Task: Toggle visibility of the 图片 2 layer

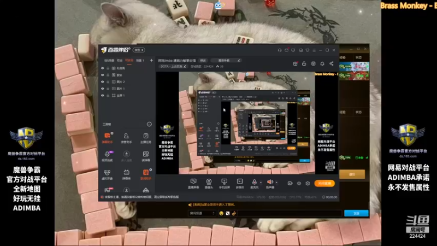Action: pyautogui.click(x=103, y=81)
